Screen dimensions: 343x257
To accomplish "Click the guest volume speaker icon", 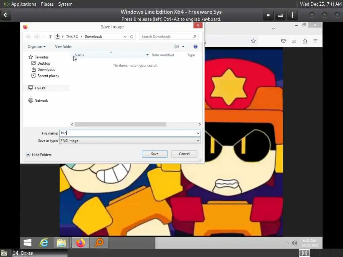I will [x=295, y=243].
